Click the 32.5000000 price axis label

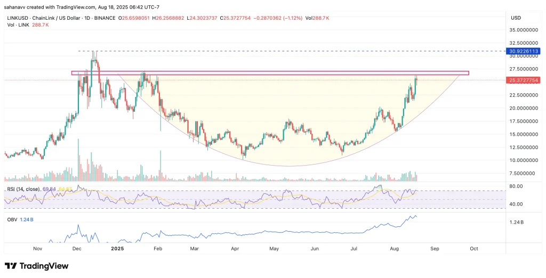point(524,43)
